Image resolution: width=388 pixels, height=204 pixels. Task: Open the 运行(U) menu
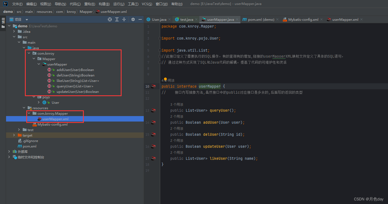tap(119, 4)
